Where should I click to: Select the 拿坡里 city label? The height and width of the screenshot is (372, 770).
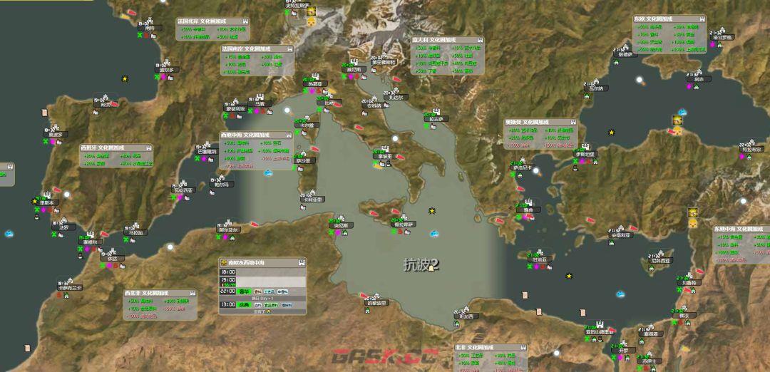[385, 157]
